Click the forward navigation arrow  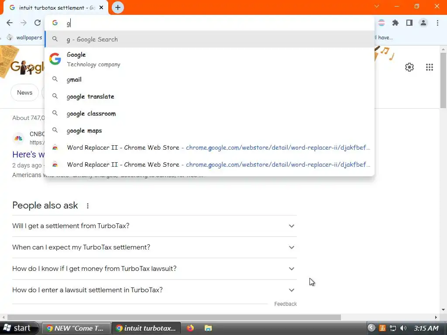point(24,23)
